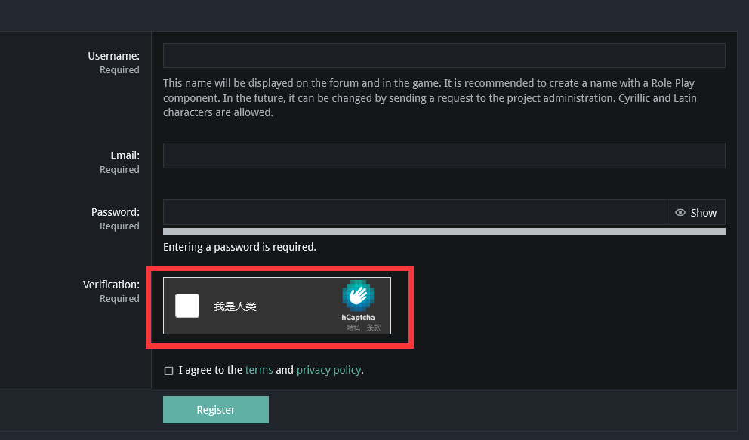Focus the Username input field
Image resolution: width=749 pixels, height=440 pixels.
coord(444,55)
